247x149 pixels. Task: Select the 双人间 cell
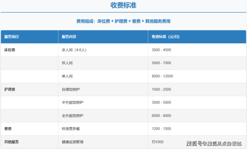67,63
